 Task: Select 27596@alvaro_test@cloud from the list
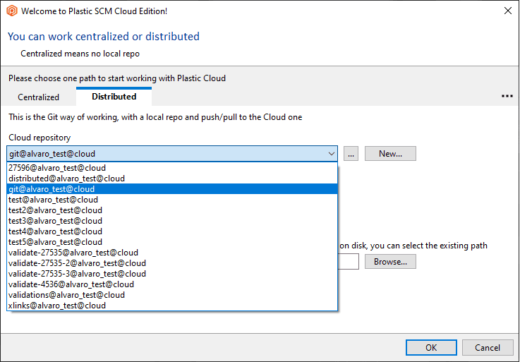(172, 168)
